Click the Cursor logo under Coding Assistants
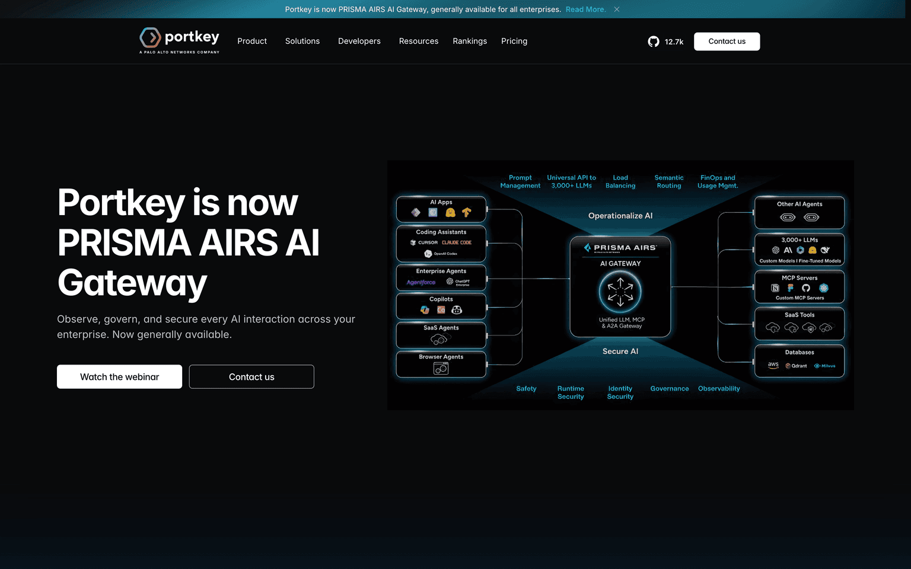This screenshot has height=569, width=911. [x=424, y=242]
